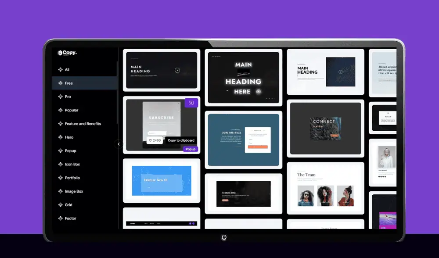Click the play icon on the Main Heading template

click(x=177, y=70)
